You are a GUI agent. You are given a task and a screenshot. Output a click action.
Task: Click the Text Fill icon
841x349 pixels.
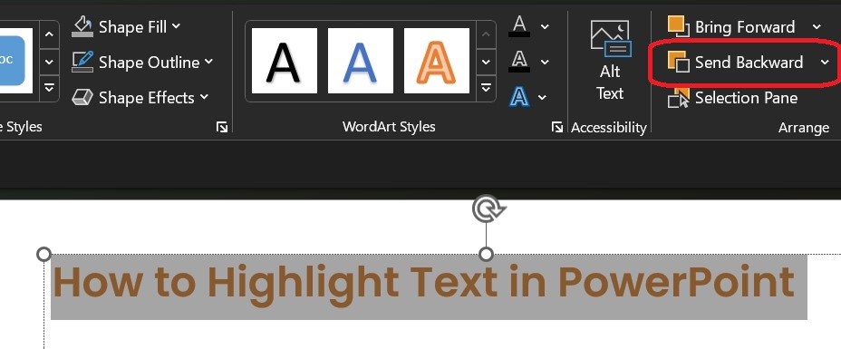[519, 26]
